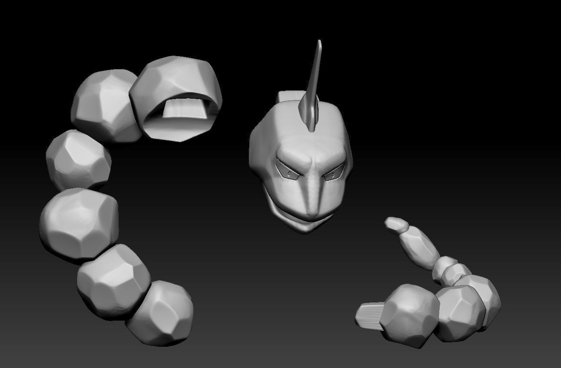Select the peg inside the hollow boulder

point(186,109)
